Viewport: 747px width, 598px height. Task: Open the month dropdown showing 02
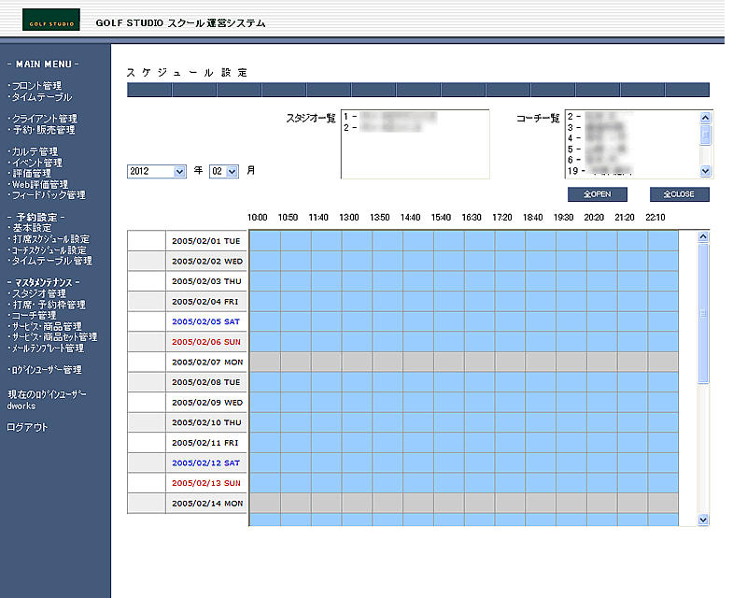pyautogui.click(x=224, y=171)
